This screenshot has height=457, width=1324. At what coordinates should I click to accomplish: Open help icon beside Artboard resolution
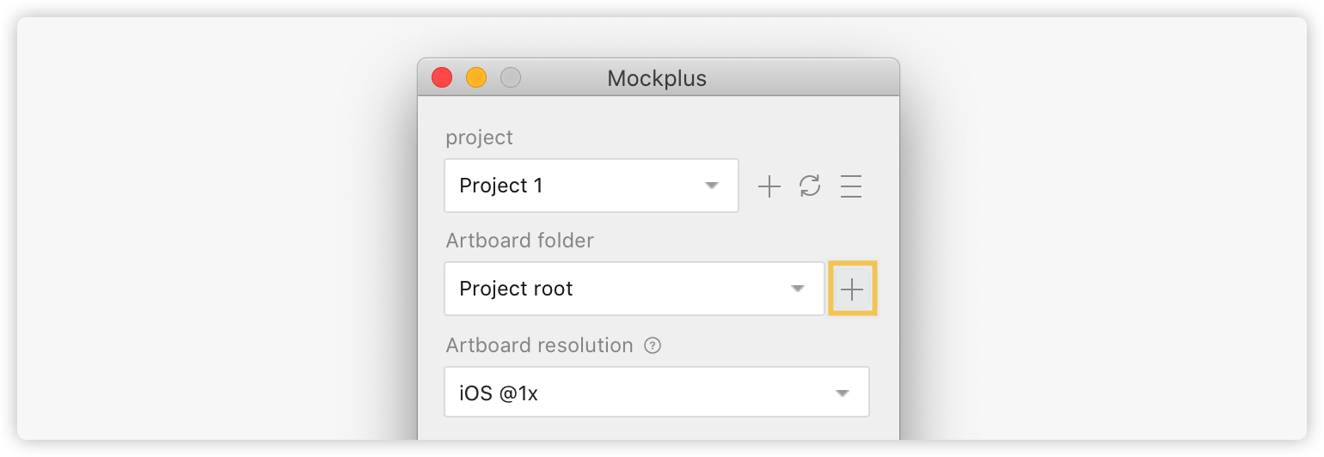coord(653,346)
